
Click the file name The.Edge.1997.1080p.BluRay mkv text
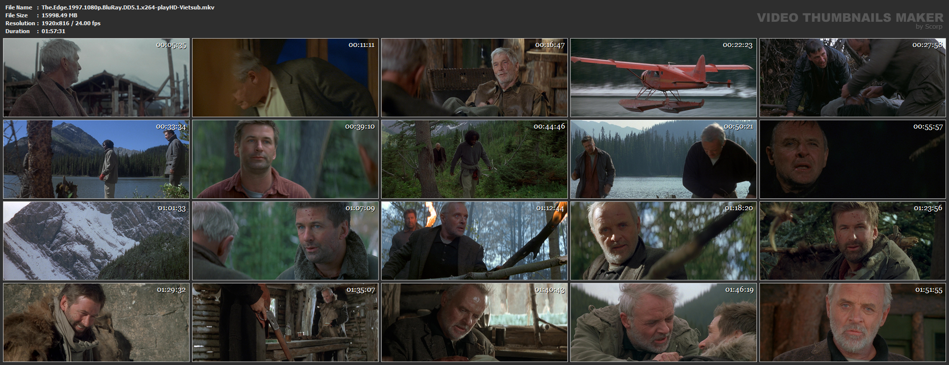pos(128,7)
